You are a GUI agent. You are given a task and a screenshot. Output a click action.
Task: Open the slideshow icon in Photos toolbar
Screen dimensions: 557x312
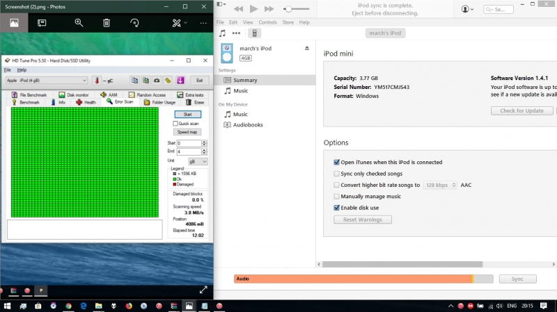pyautogui.click(x=42, y=23)
